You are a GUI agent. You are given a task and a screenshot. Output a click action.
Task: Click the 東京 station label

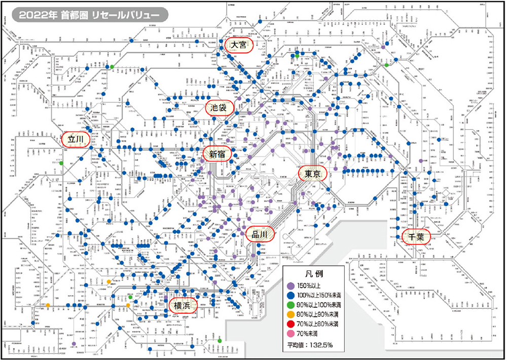312,174
